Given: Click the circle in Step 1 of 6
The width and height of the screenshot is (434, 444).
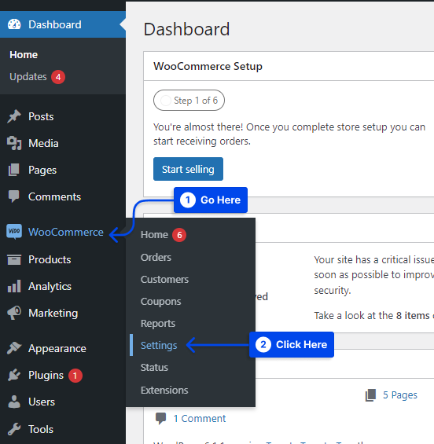Looking at the screenshot, I should (165, 101).
